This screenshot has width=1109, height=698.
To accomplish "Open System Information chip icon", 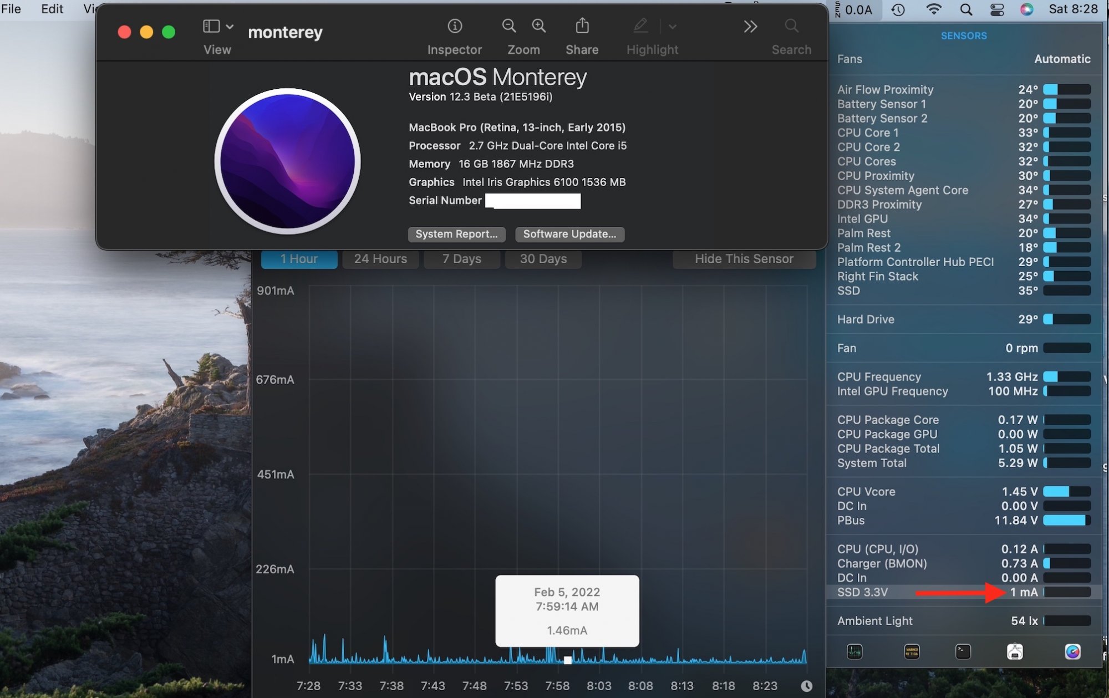I will click(x=1015, y=651).
